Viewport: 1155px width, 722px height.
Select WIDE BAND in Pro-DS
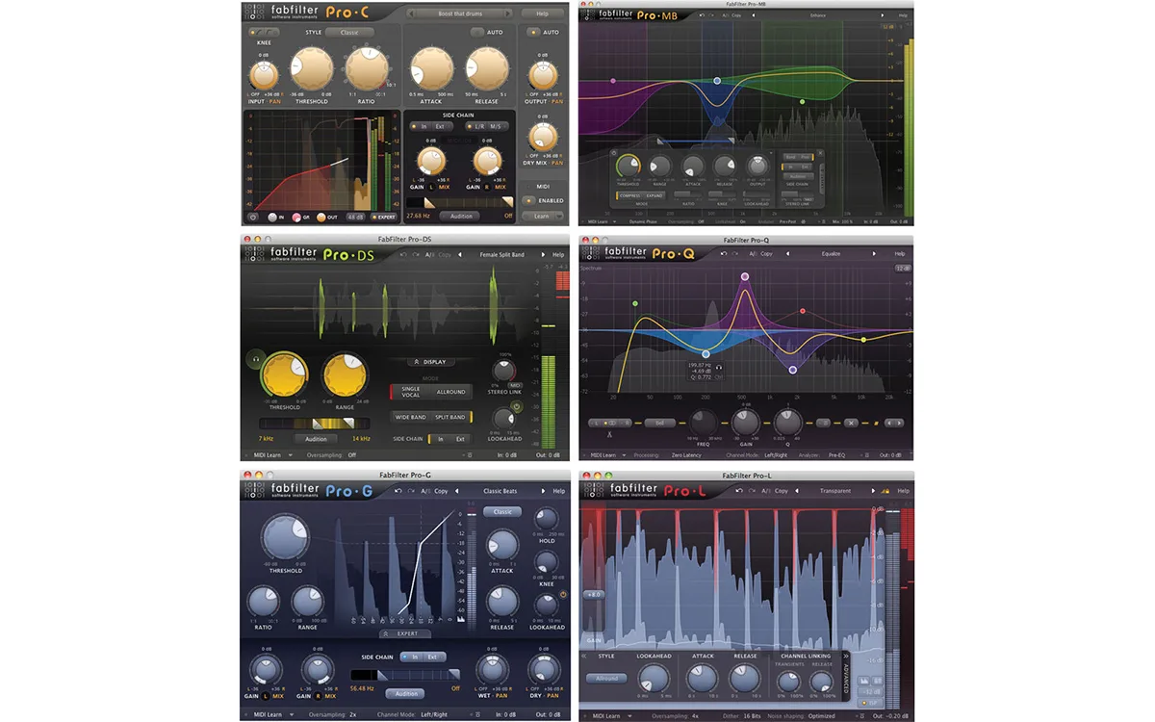(411, 417)
